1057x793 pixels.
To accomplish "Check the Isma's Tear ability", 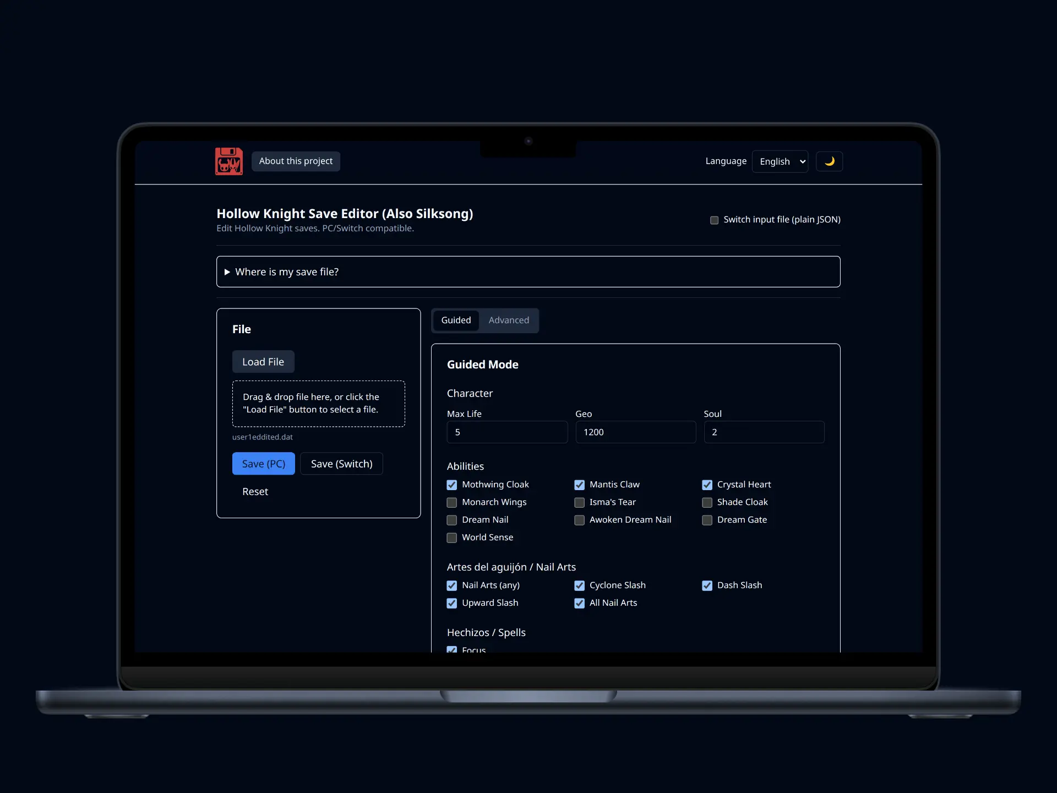I will [579, 503].
